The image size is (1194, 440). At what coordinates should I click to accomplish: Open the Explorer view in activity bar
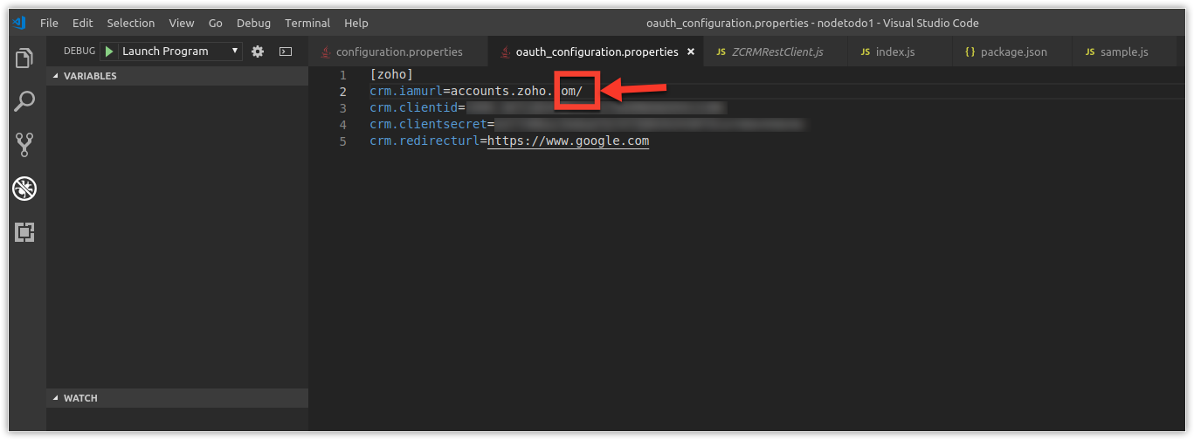24,58
